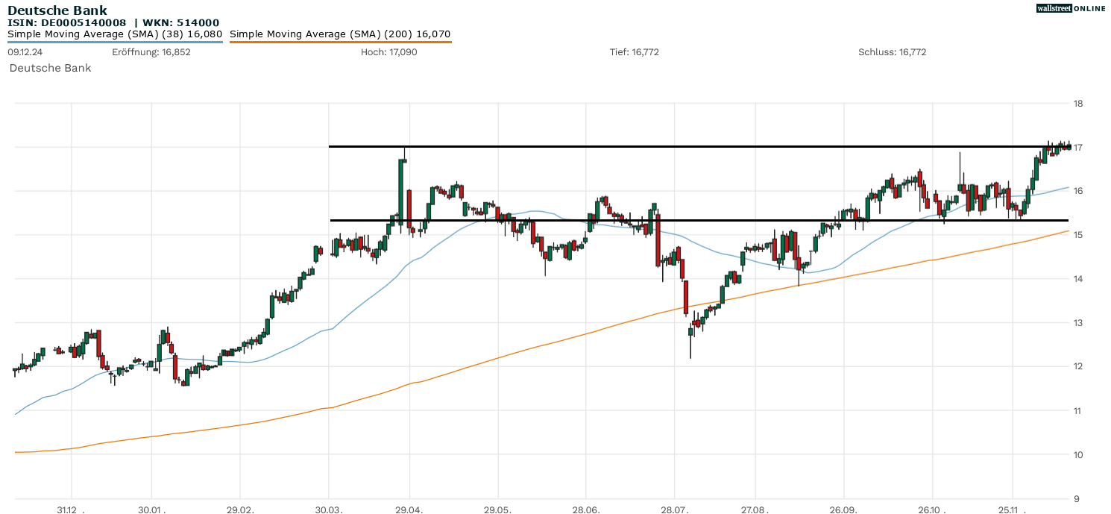The width and height of the screenshot is (1111, 514).
Task: Toggle the SMA (200) indicator legend
Action: [x=339, y=34]
